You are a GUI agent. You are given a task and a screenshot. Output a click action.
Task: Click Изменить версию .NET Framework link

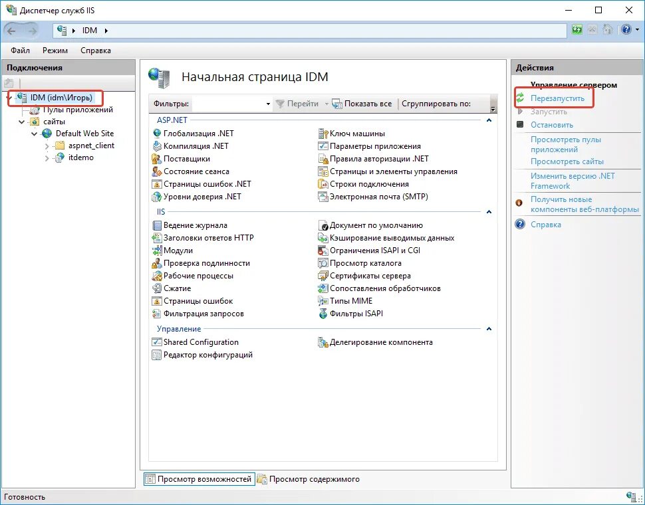573,181
